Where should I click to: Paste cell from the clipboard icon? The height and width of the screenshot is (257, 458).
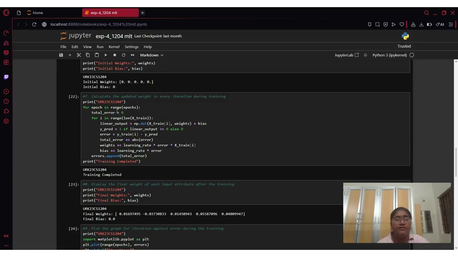(97, 55)
